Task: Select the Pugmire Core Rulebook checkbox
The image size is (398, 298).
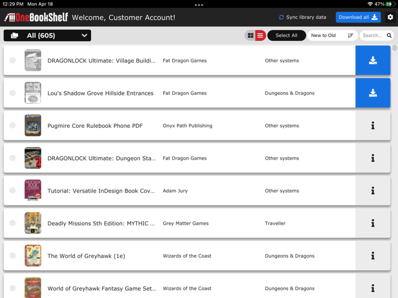Action: (13, 125)
